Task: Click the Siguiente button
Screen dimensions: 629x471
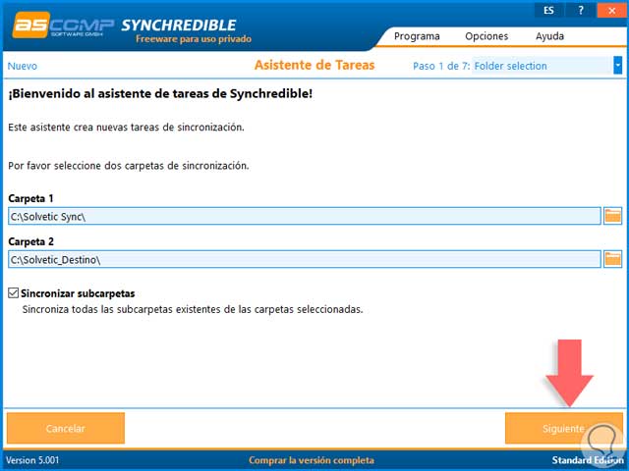Action: click(563, 429)
